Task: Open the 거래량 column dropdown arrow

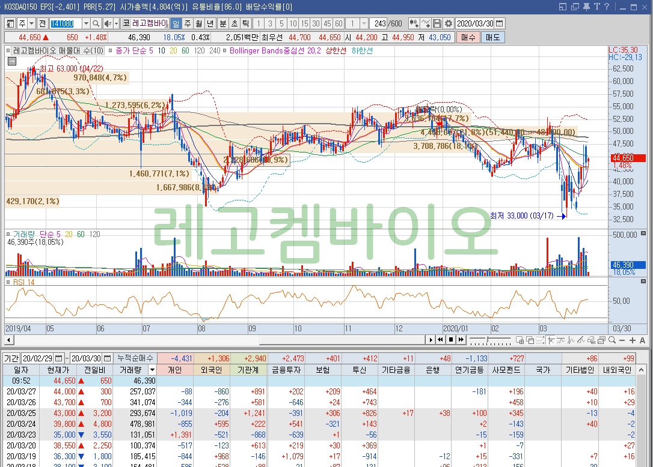Action: pos(152,370)
